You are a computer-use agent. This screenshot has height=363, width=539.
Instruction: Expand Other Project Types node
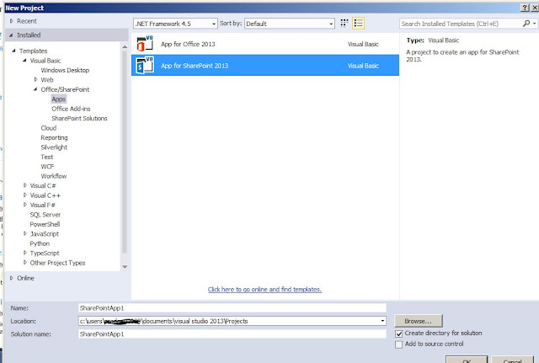click(24, 262)
